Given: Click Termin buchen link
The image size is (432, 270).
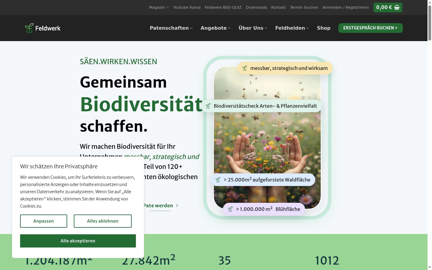Looking at the screenshot, I should click(x=304, y=7).
